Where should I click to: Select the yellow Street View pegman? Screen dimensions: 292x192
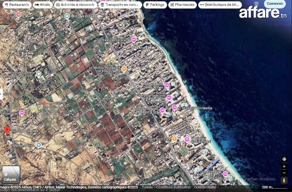point(284,180)
